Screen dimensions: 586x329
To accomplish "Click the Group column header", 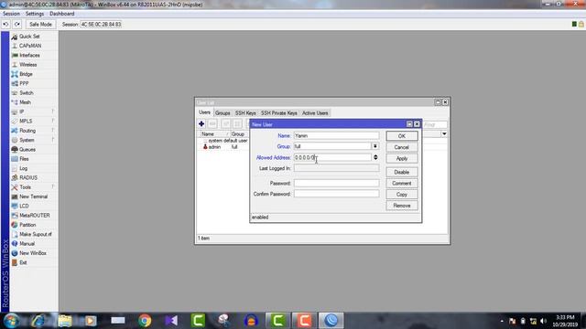I will (x=238, y=134).
